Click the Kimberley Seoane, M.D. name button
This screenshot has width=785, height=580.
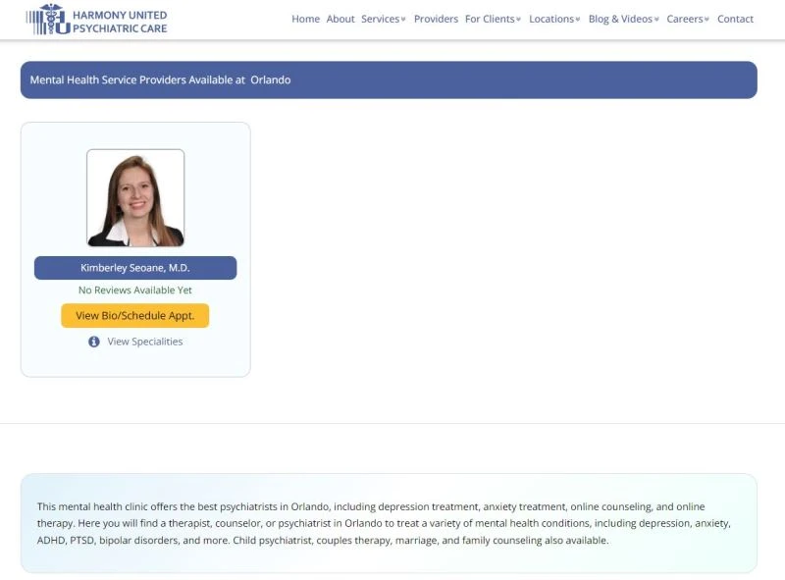tap(135, 268)
